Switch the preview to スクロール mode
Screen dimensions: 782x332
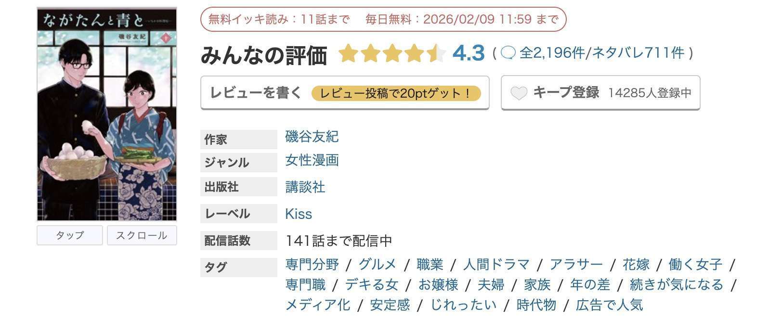142,235
